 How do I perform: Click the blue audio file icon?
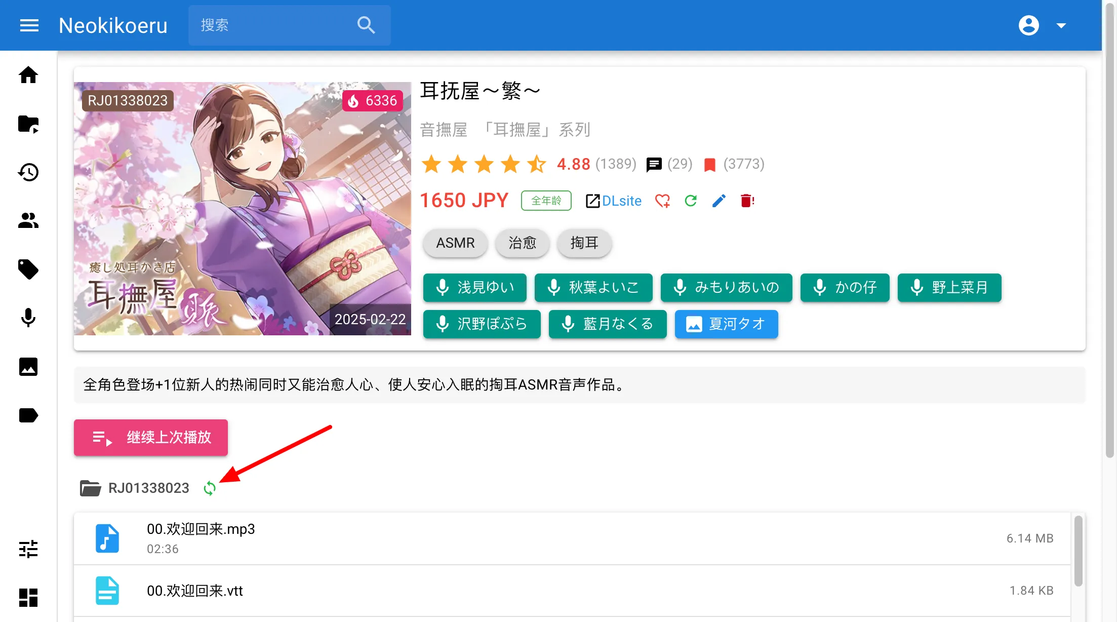107,538
